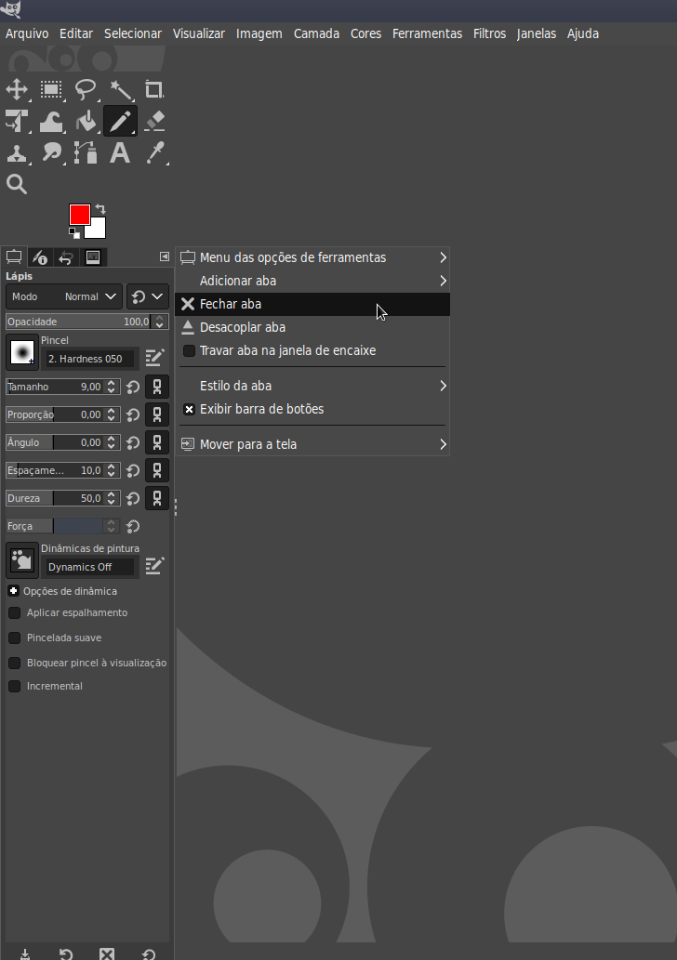Swap foreground and background colors

pos(100,209)
